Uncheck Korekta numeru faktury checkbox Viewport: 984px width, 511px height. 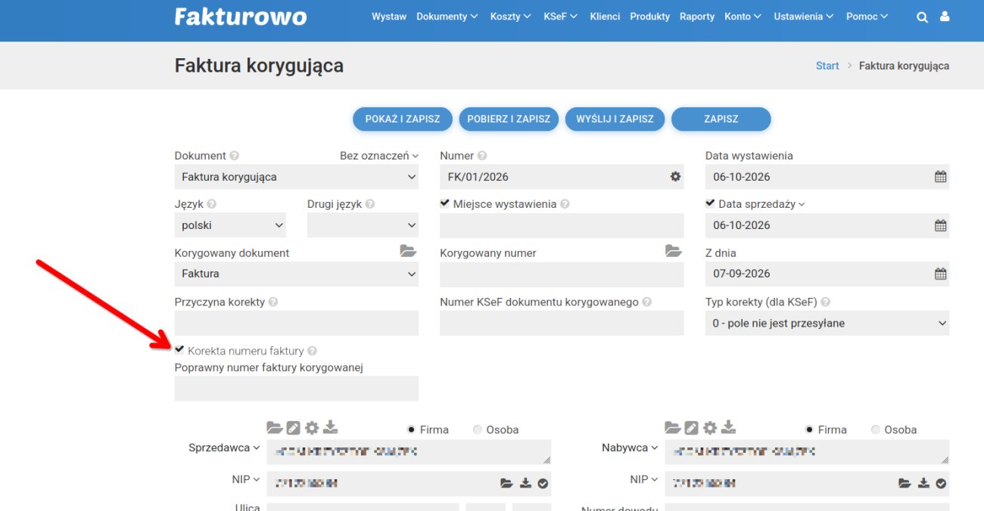coord(179,350)
